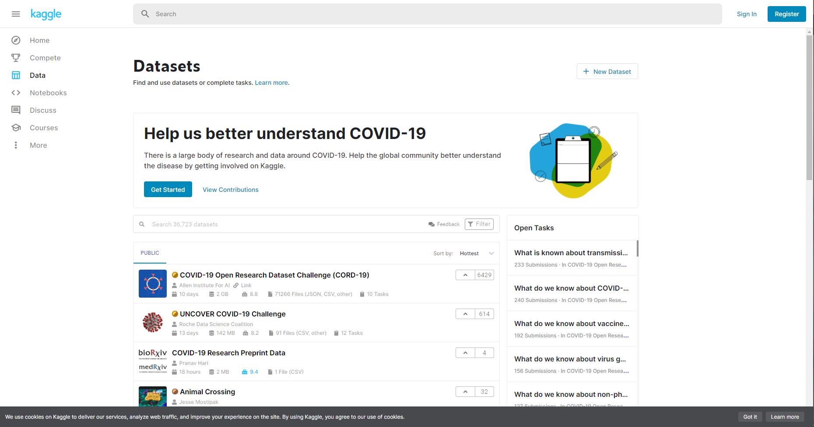Open the View Contributions link

pyautogui.click(x=231, y=190)
